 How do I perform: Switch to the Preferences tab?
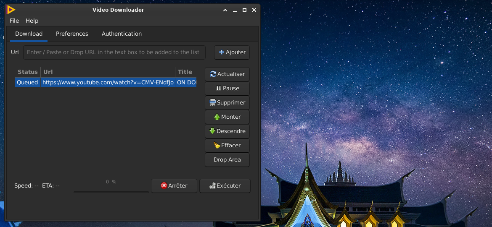click(72, 34)
